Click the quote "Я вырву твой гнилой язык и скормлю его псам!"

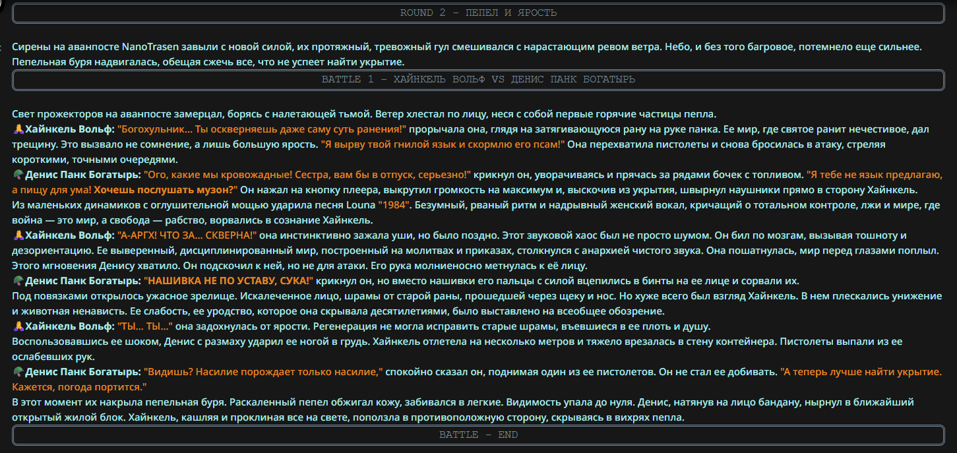(x=443, y=144)
